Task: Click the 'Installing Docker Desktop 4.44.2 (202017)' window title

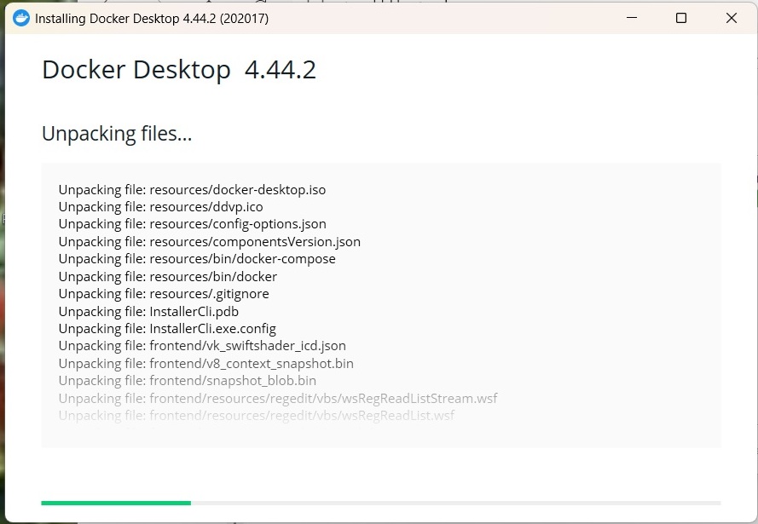Action: point(152,19)
